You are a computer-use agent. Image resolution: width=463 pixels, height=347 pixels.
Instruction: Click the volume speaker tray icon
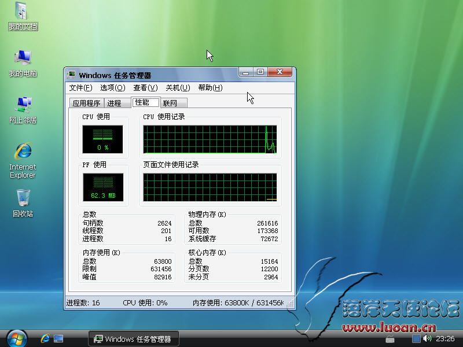coord(427,338)
